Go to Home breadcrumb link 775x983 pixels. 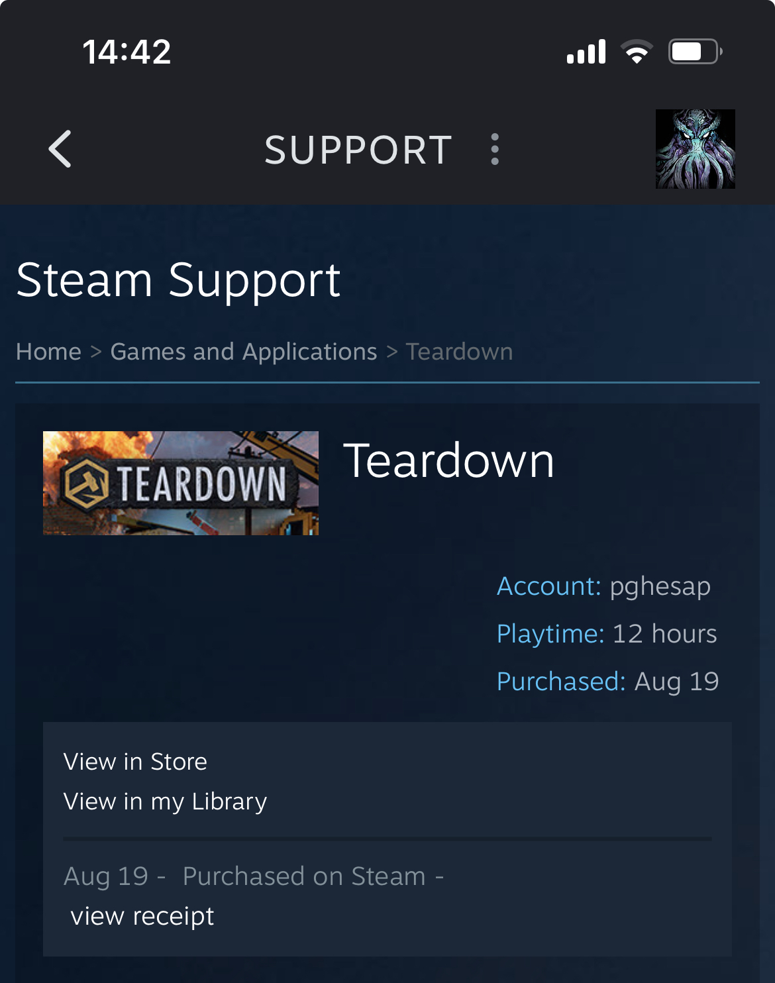pos(48,352)
